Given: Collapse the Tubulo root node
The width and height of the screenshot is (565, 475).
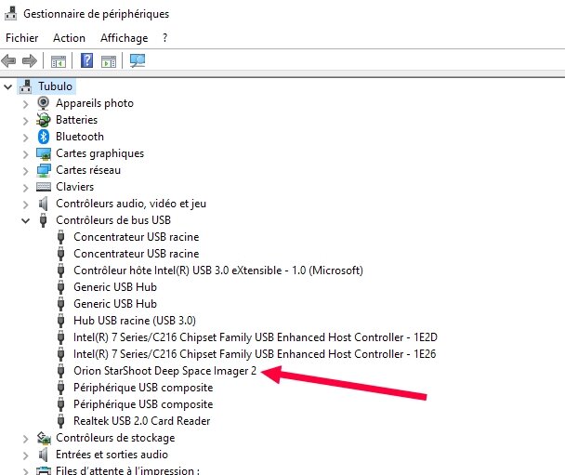Looking at the screenshot, I should (8, 86).
